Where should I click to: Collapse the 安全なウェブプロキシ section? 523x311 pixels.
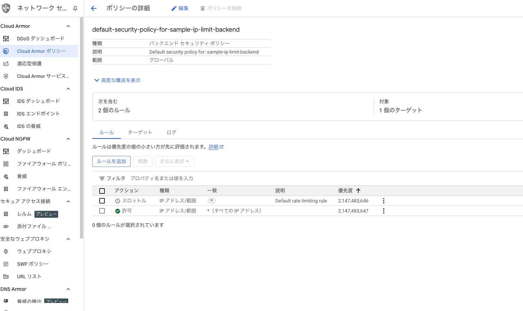pos(68,239)
